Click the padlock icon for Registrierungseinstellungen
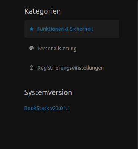Image resolution: width=138 pixels, height=149 pixels. pyautogui.click(x=32, y=67)
